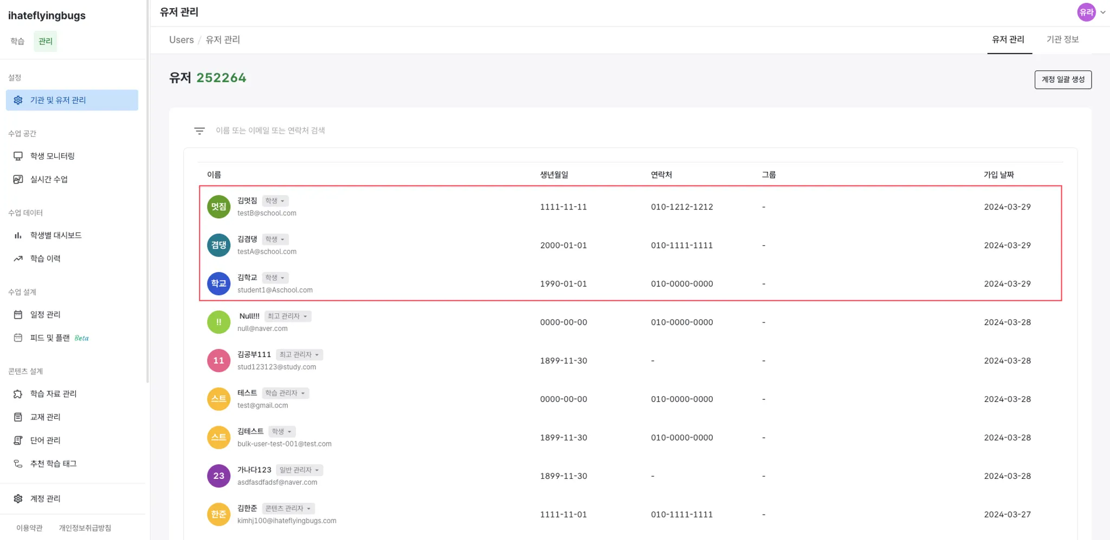Select the 관리 sidebar tab
Image resolution: width=1110 pixels, height=540 pixels.
[46, 41]
